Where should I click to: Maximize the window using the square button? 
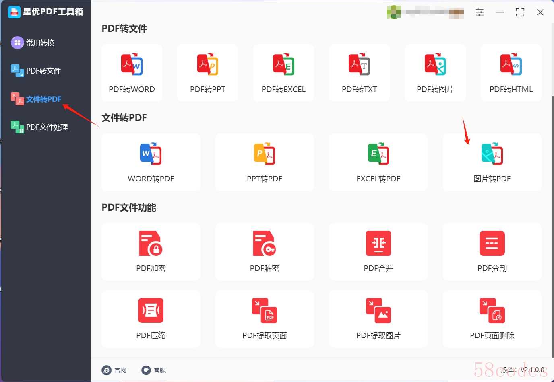tap(520, 12)
